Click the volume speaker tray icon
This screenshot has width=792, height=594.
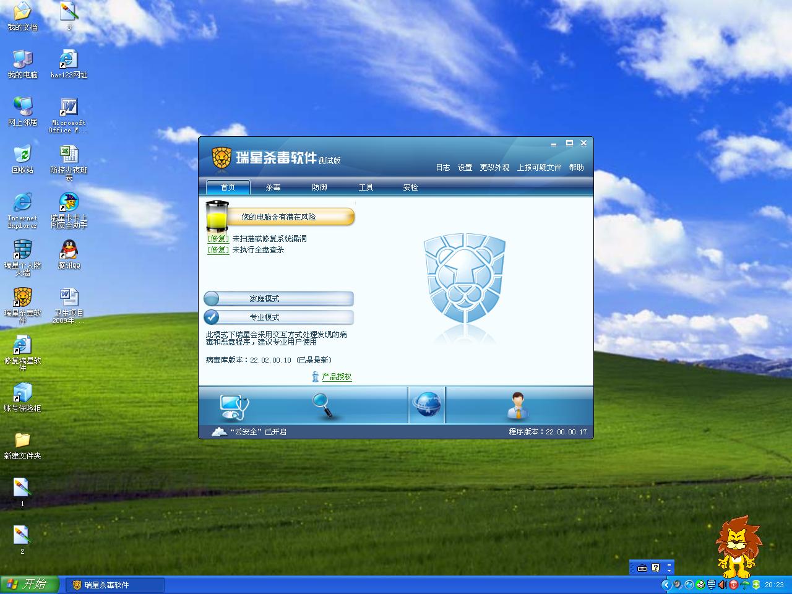tap(722, 585)
